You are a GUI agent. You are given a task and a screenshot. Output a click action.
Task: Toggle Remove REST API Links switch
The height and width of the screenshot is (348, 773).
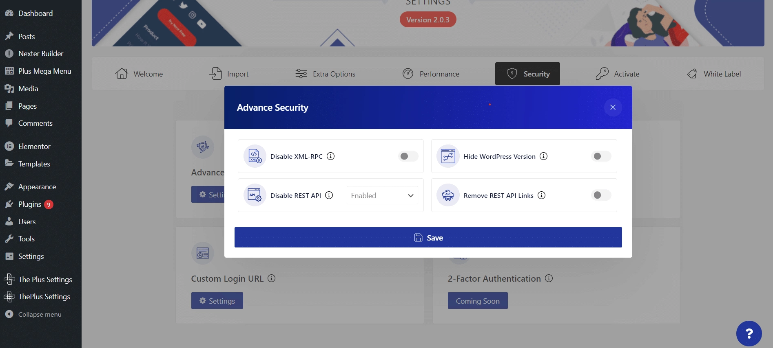tap(601, 195)
